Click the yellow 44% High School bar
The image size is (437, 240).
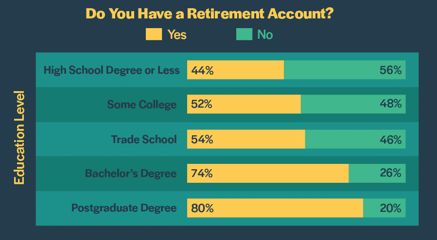235,70
